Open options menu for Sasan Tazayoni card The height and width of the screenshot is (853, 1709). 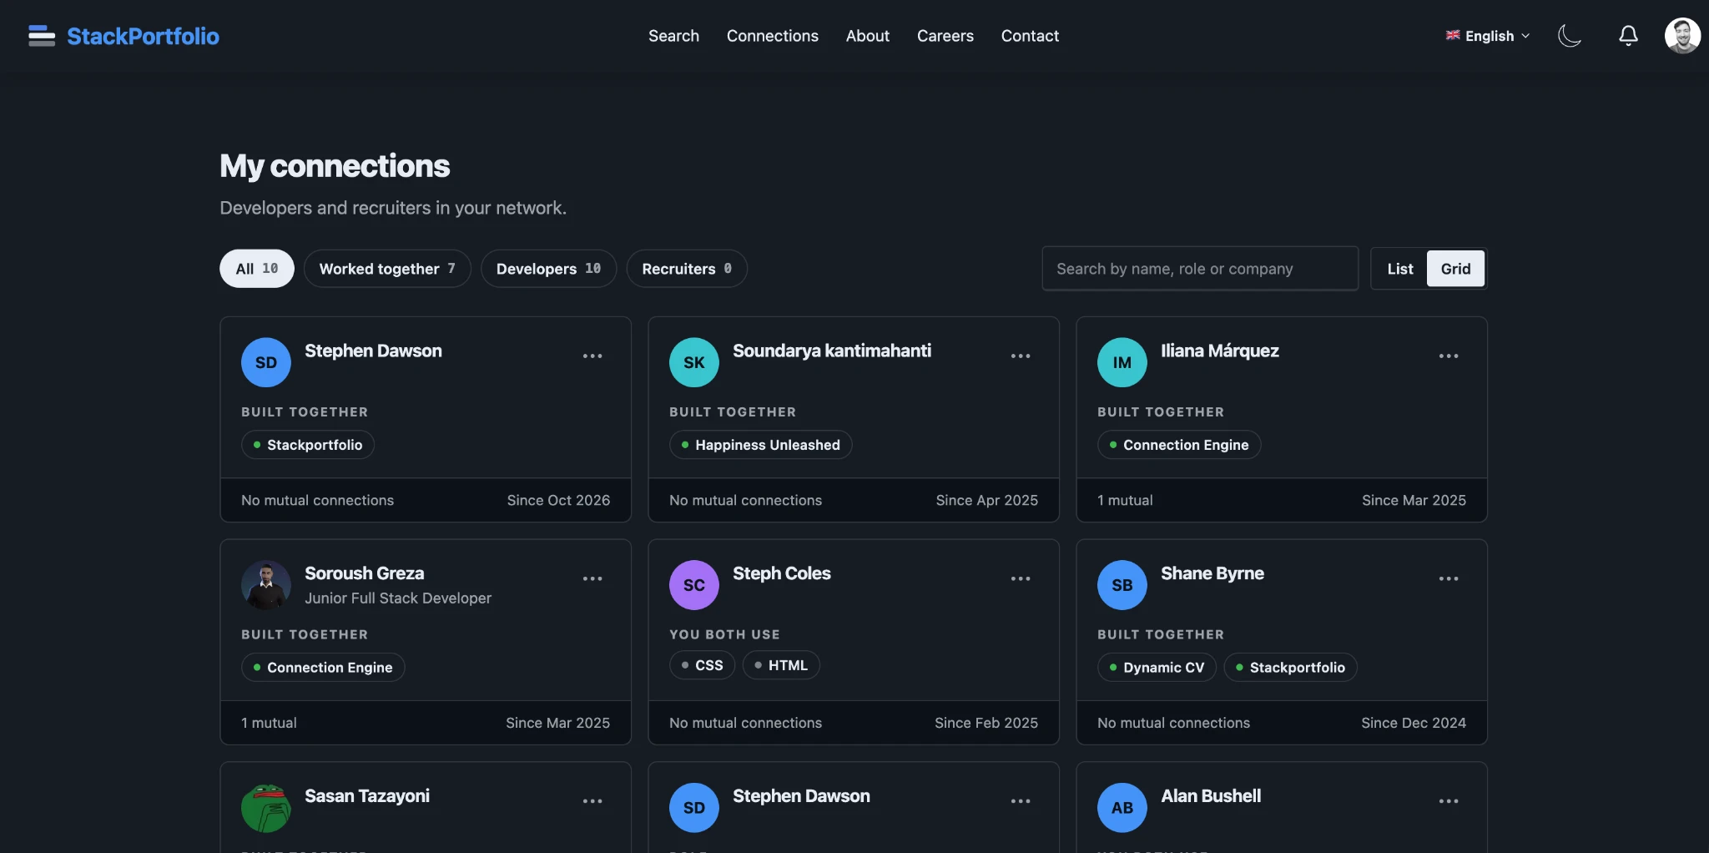pyautogui.click(x=592, y=801)
